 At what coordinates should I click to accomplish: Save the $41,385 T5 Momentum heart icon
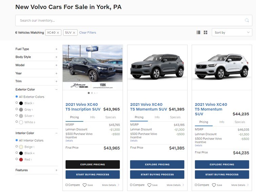click(x=149, y=185)
